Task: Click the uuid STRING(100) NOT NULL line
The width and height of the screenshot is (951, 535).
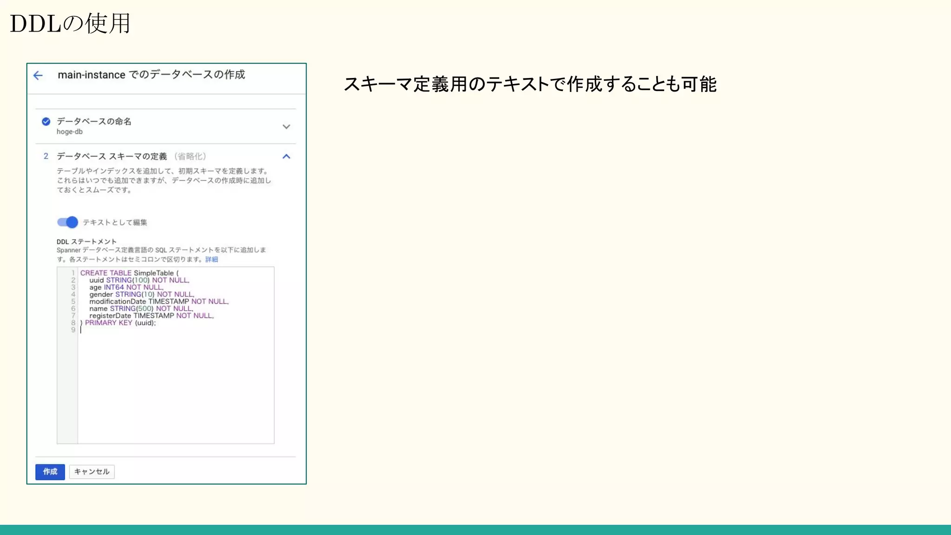Action: coord(139,280)
